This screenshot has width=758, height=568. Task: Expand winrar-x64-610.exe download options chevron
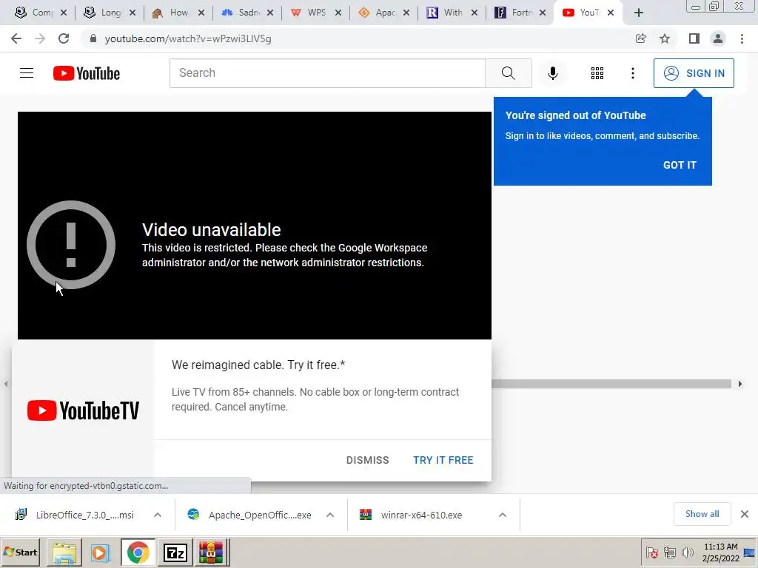503,515
